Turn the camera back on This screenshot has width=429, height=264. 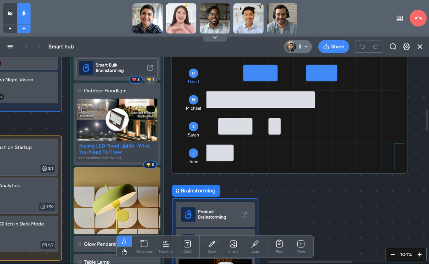[x=10, y=13]
